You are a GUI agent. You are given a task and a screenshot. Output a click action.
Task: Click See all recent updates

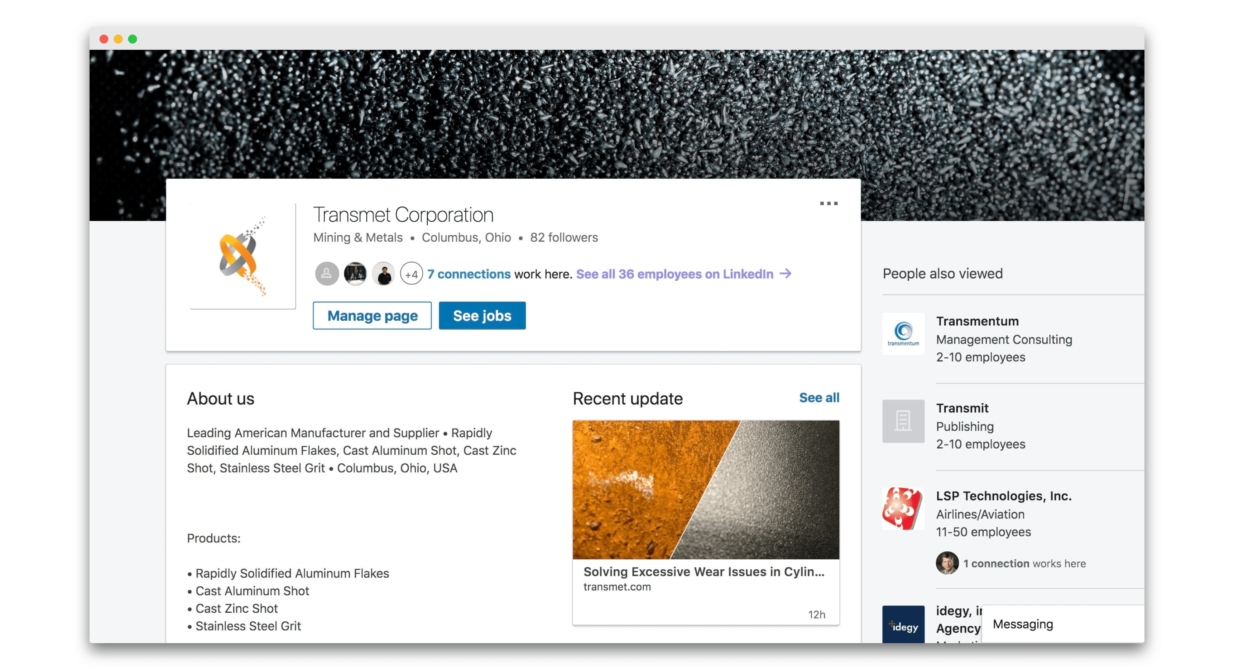819,397
